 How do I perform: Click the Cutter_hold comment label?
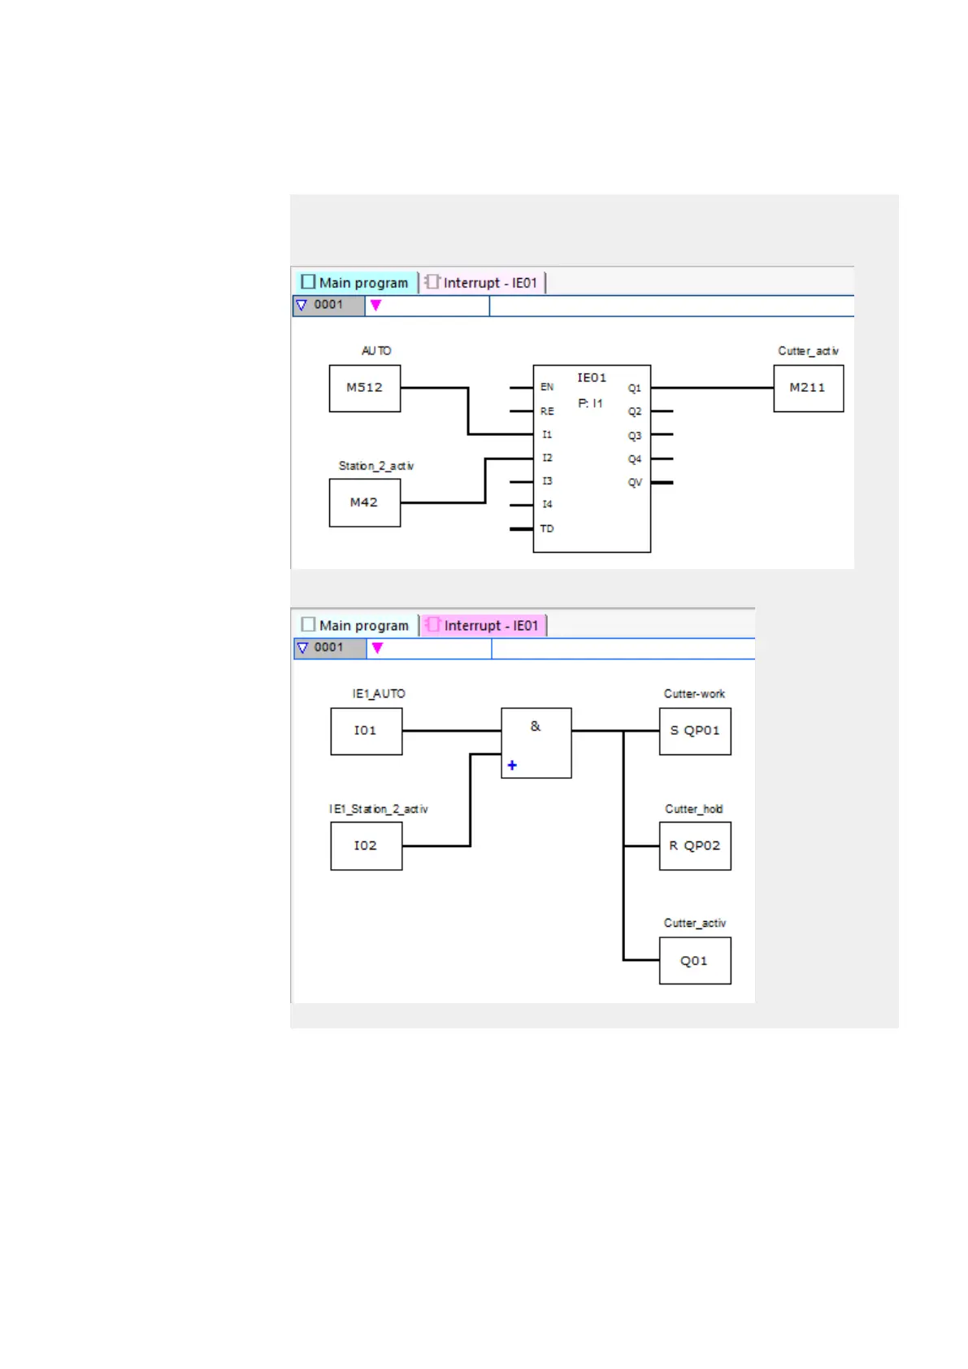pos(694,809)
